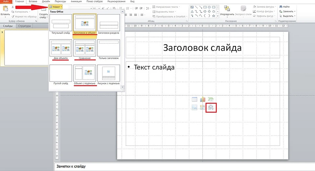The width and height of the screenshot is (315, 171).
Task: Choose the Рисунок с подписью layout
Action: pyautogui.click(x=109, y=75)
